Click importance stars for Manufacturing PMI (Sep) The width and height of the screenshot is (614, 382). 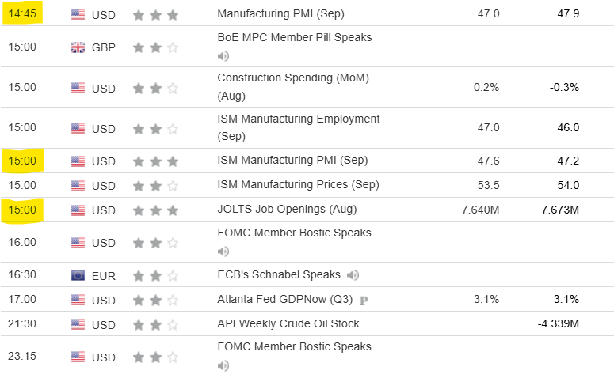[155, 14]
